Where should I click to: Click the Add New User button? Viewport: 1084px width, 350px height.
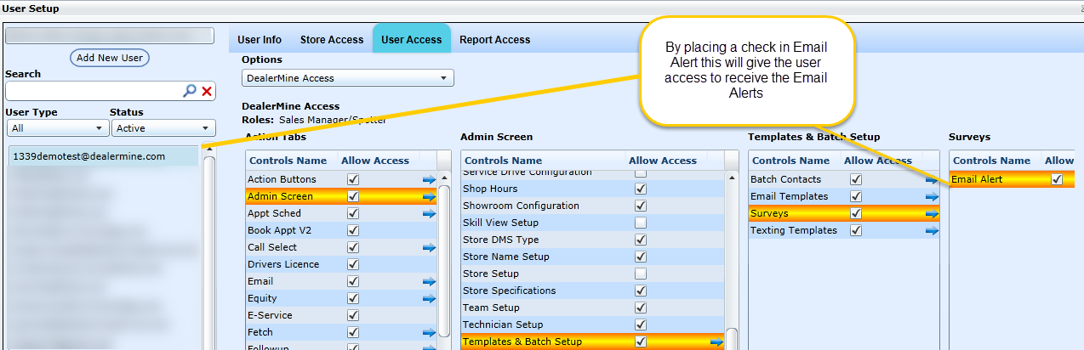(109, 58)
